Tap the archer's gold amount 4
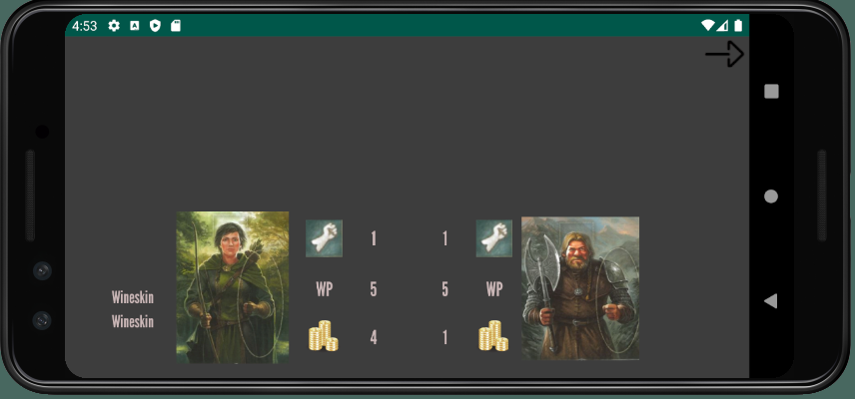855x399 pixels. pos(374,338)
